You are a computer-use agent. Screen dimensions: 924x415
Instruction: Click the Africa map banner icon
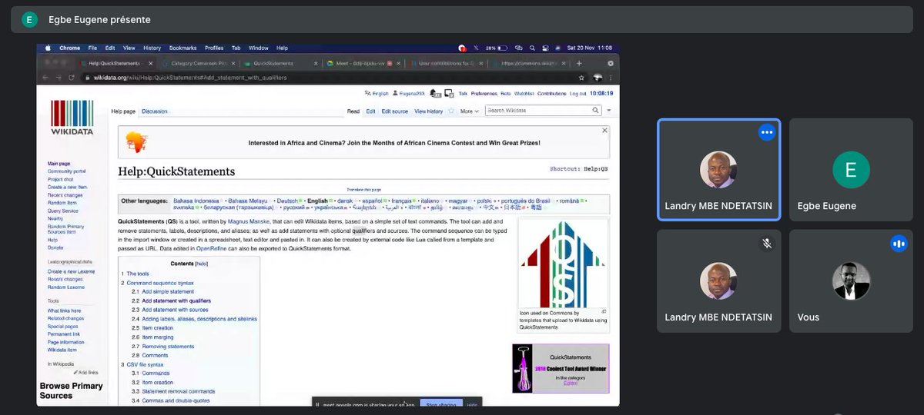point(136,141)
